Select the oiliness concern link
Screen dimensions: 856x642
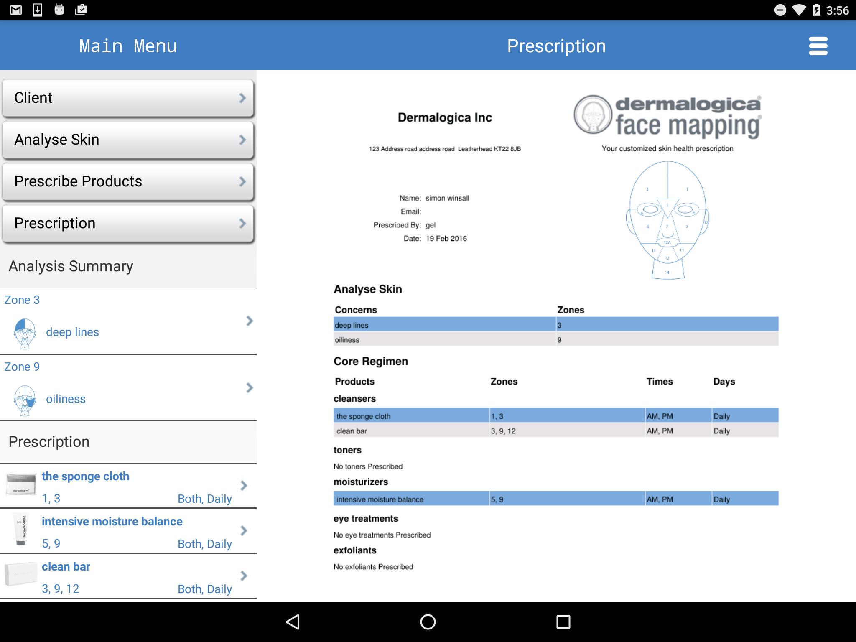pos(66,399)
